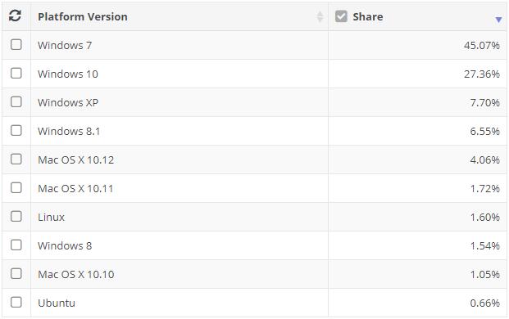Select the Mac OS X 10.11 checkbox

pos(16,187)
